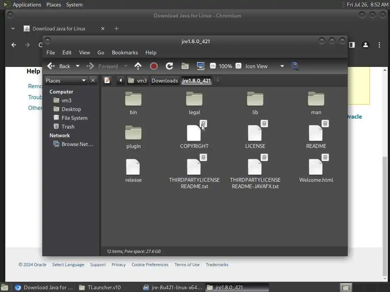The width and height of the screenshot is (390, 292).
Task: Zoom in the icon view
Action: pos(238,66)
